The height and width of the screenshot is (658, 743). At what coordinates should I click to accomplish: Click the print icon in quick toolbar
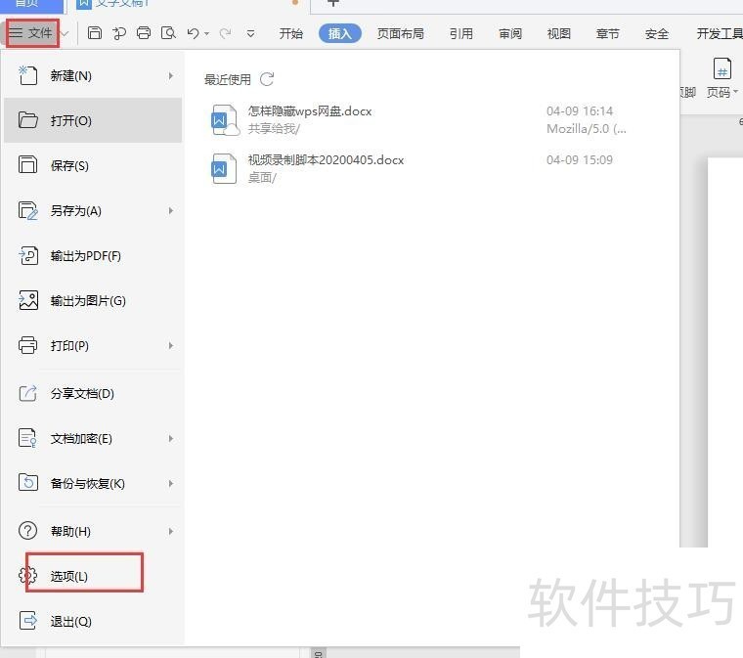click(x=144, y=33)
